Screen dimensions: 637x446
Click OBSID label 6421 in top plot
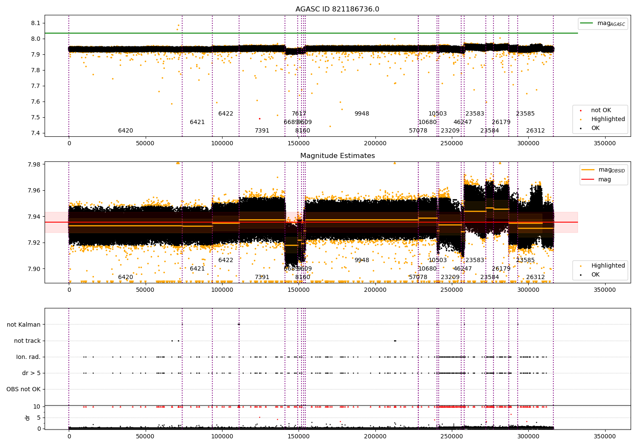click(x=197, y=122)
